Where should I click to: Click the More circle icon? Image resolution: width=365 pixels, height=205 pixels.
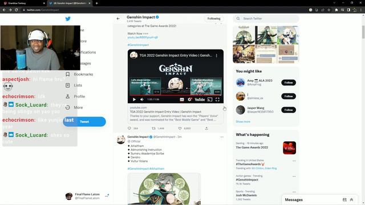click(67, 108)
